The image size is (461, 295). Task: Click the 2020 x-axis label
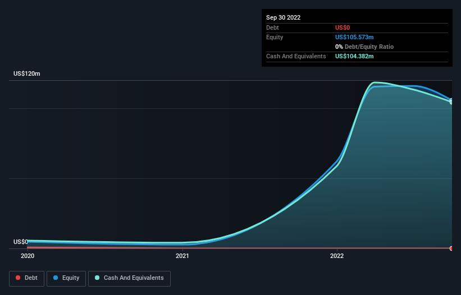pyautogui.click(x=28, y=256)
